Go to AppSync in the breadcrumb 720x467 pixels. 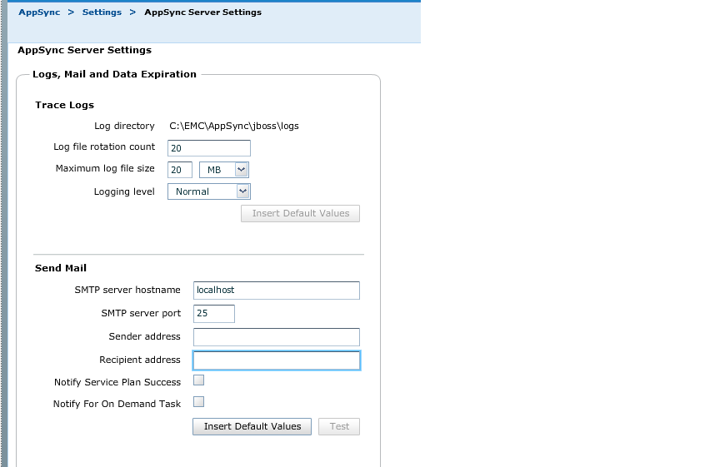tap(39, 12)
